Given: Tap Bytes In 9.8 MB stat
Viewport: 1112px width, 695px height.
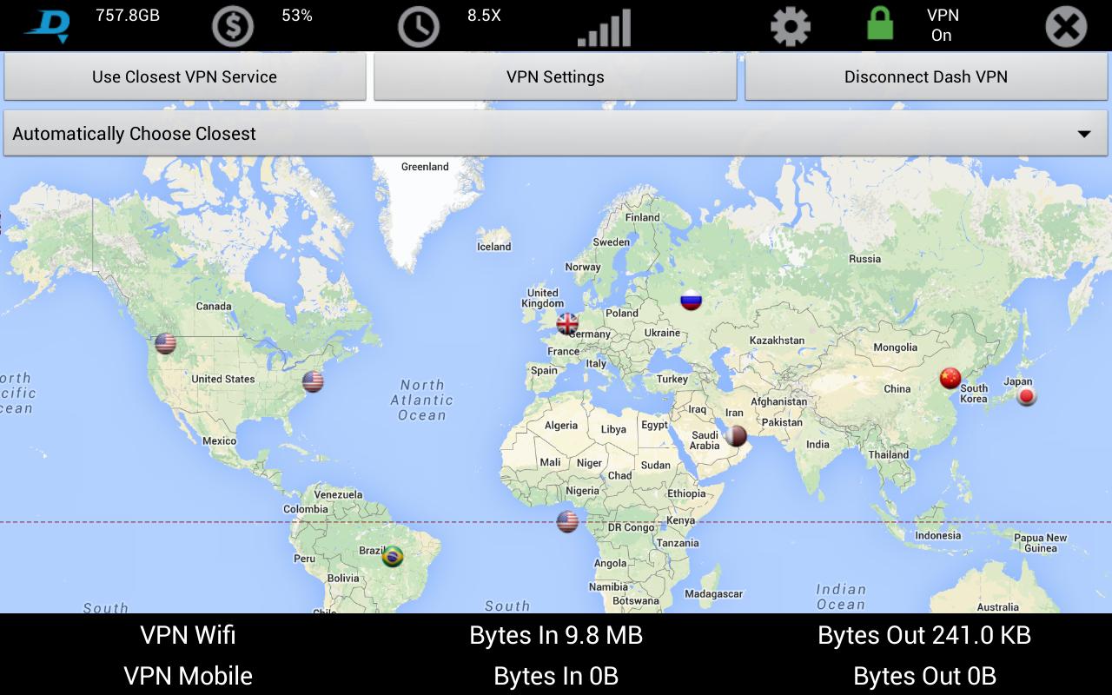Looking at the screenshot, I should click(x=556, y=635).
